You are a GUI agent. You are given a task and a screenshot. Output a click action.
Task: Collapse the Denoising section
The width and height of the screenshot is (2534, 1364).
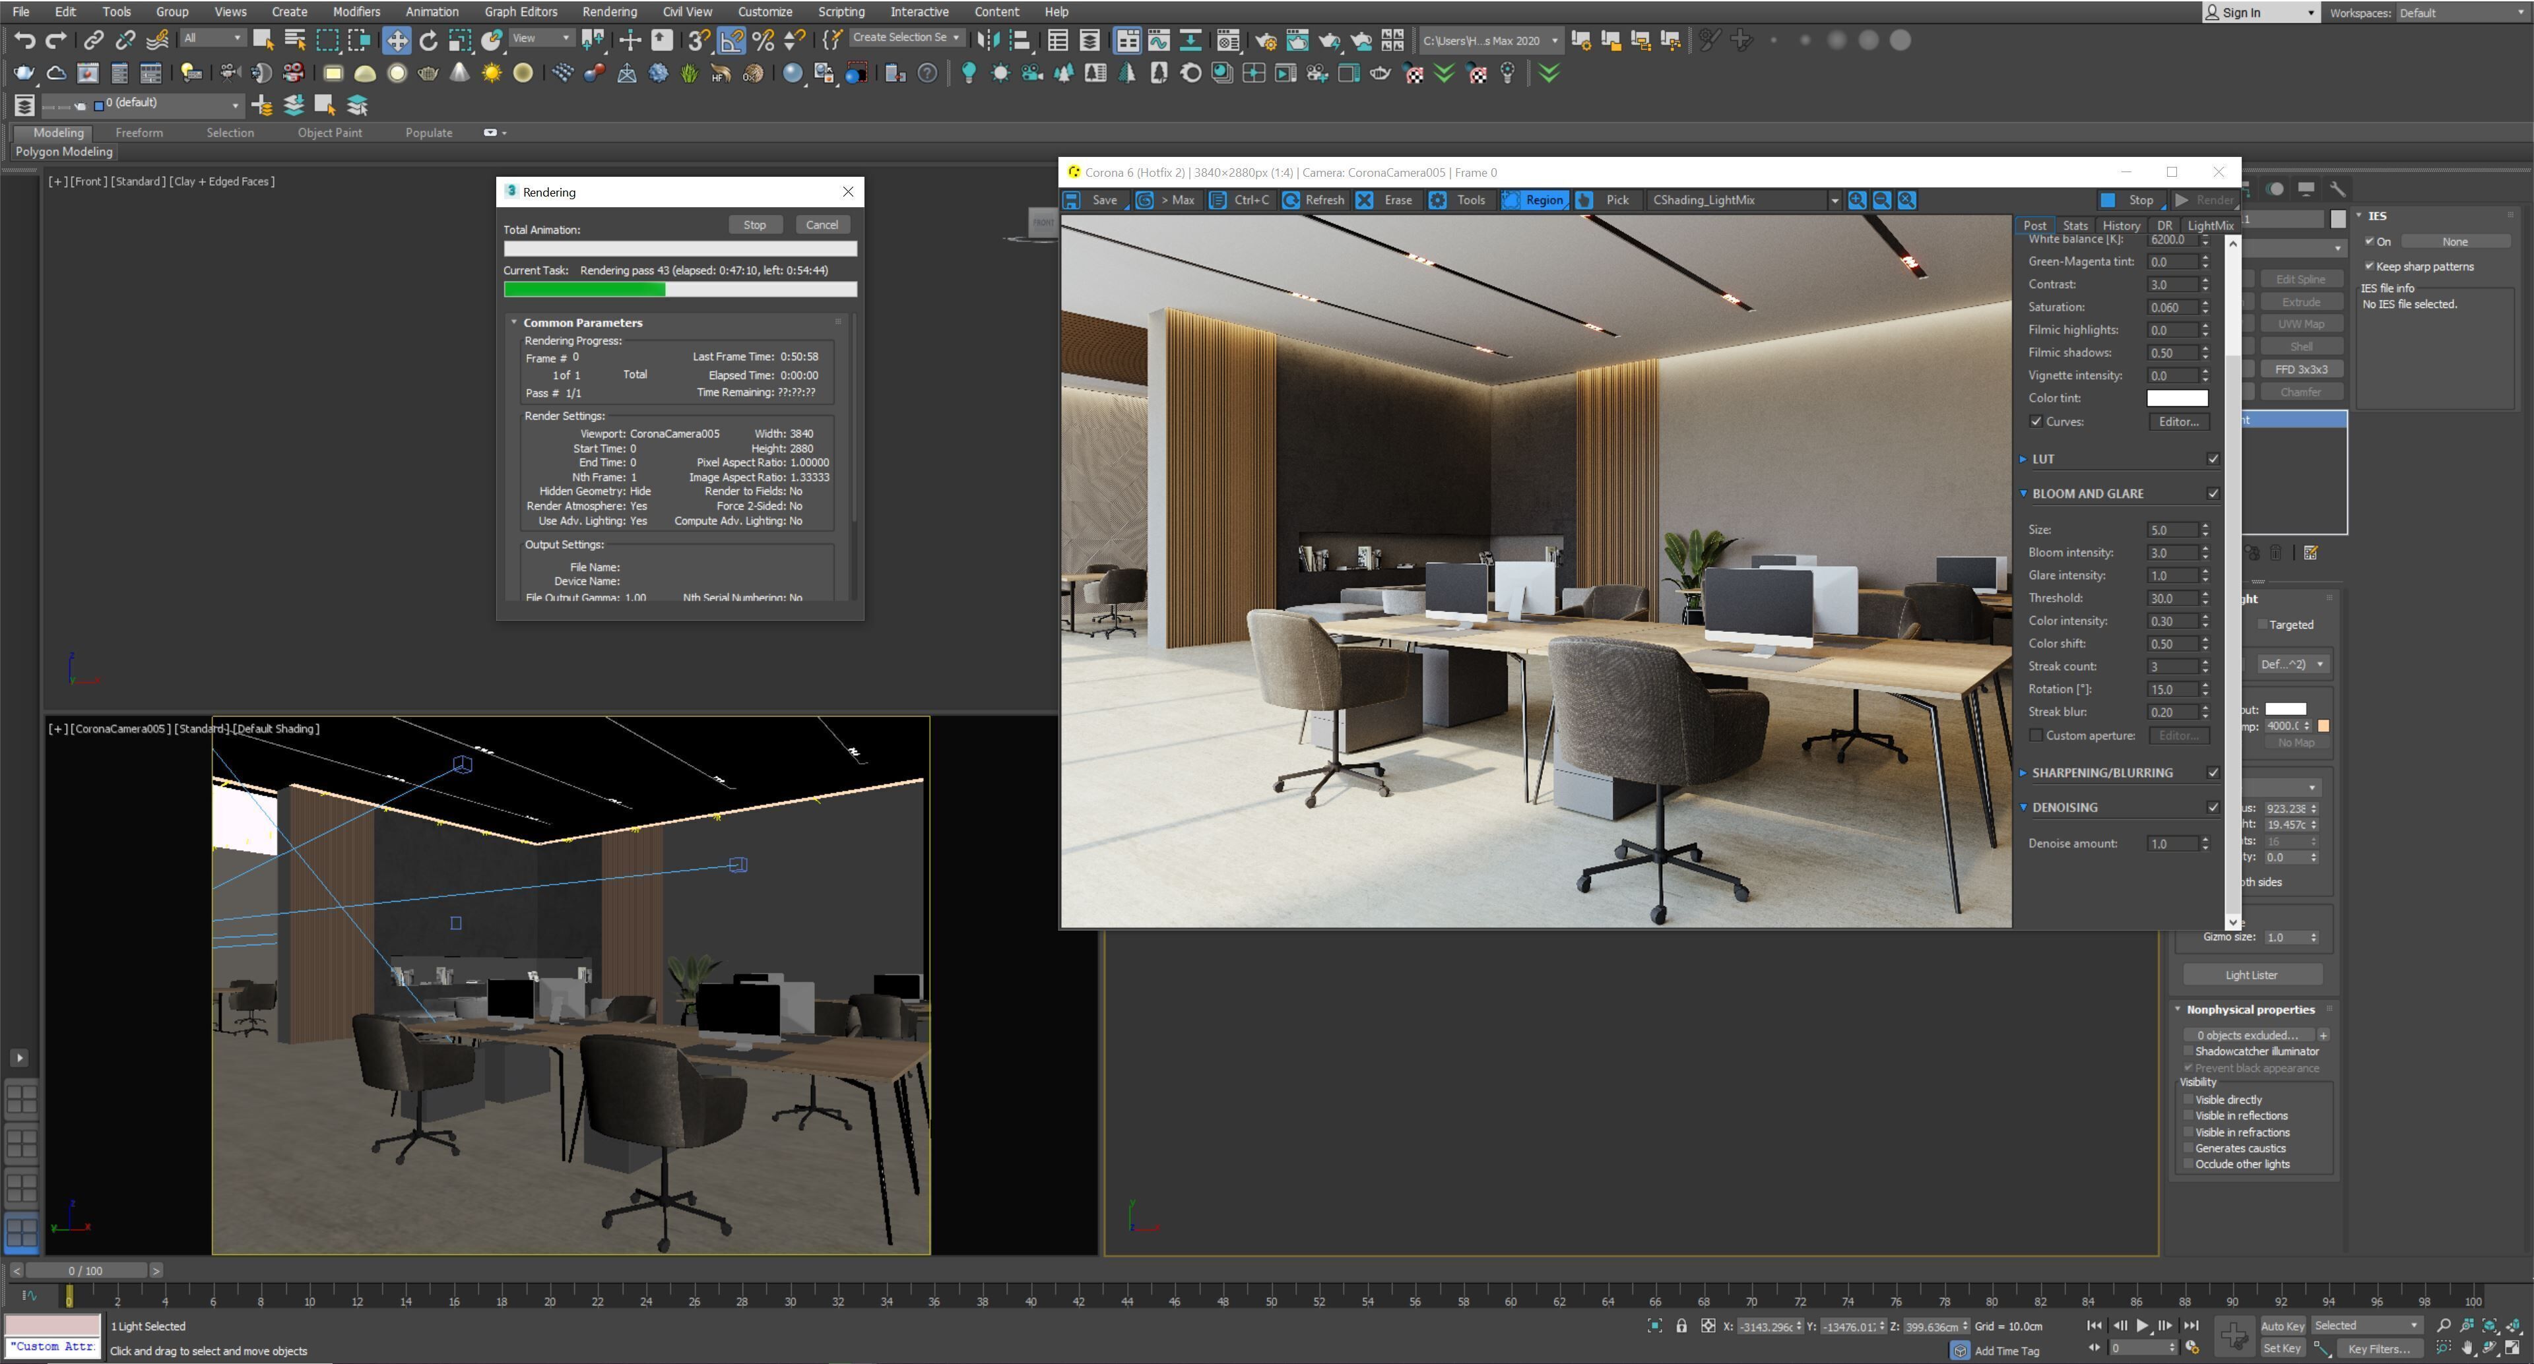[x=2023, y=807]
